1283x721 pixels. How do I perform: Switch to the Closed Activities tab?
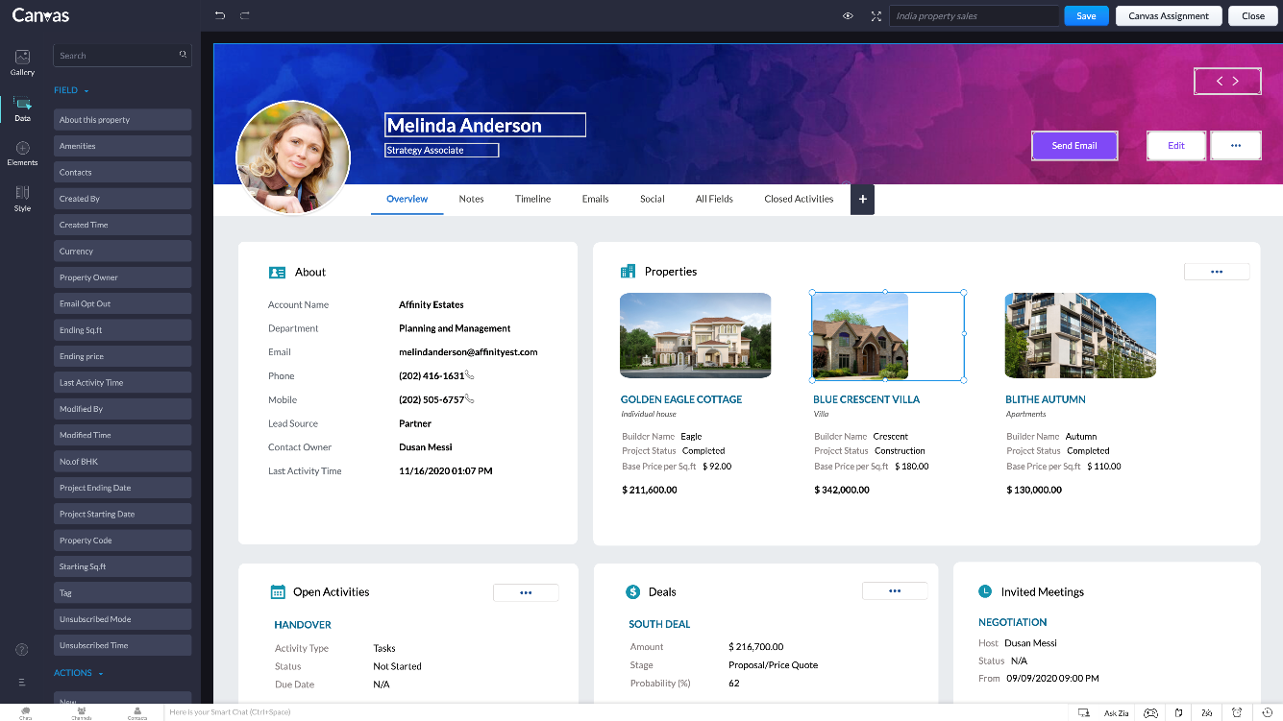coord(799,199)
